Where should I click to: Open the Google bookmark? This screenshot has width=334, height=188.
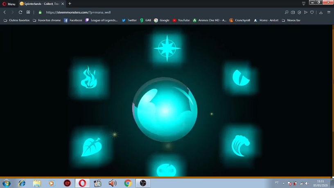tap(162, 20)
